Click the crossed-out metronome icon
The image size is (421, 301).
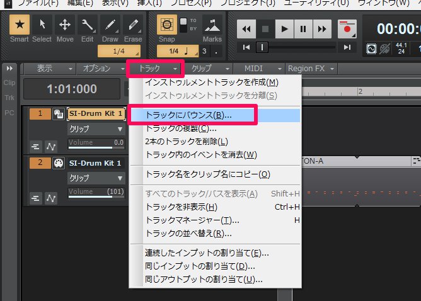[x=384, y=49]
